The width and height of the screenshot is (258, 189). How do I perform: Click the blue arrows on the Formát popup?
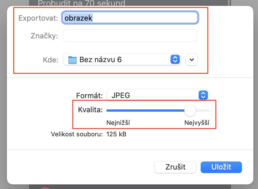(x=203, y=95)
